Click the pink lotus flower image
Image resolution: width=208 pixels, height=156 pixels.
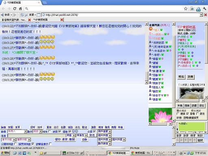pos(160,115)
